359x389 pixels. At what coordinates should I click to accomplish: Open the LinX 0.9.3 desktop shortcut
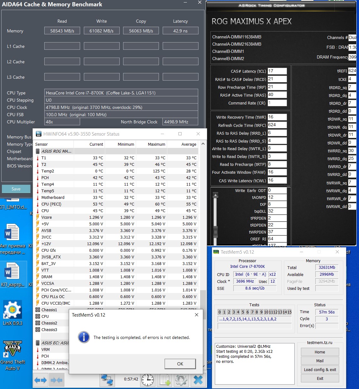tap(12, 312)
